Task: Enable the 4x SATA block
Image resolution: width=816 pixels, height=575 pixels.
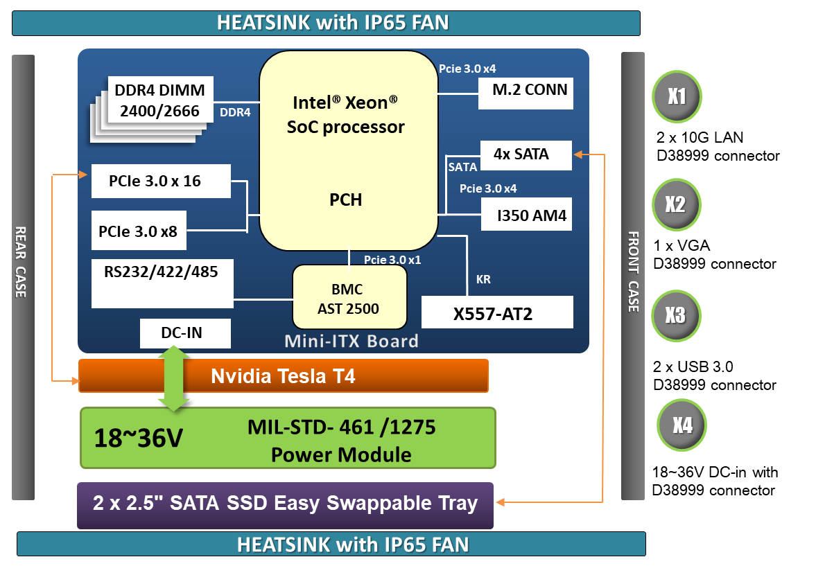Action: pyautogui.click(x=526, y=155)
